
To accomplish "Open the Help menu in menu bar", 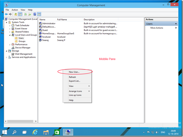I will [30, 10].
